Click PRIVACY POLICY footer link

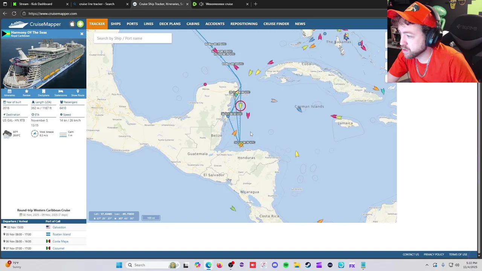[x=434, y=254]
